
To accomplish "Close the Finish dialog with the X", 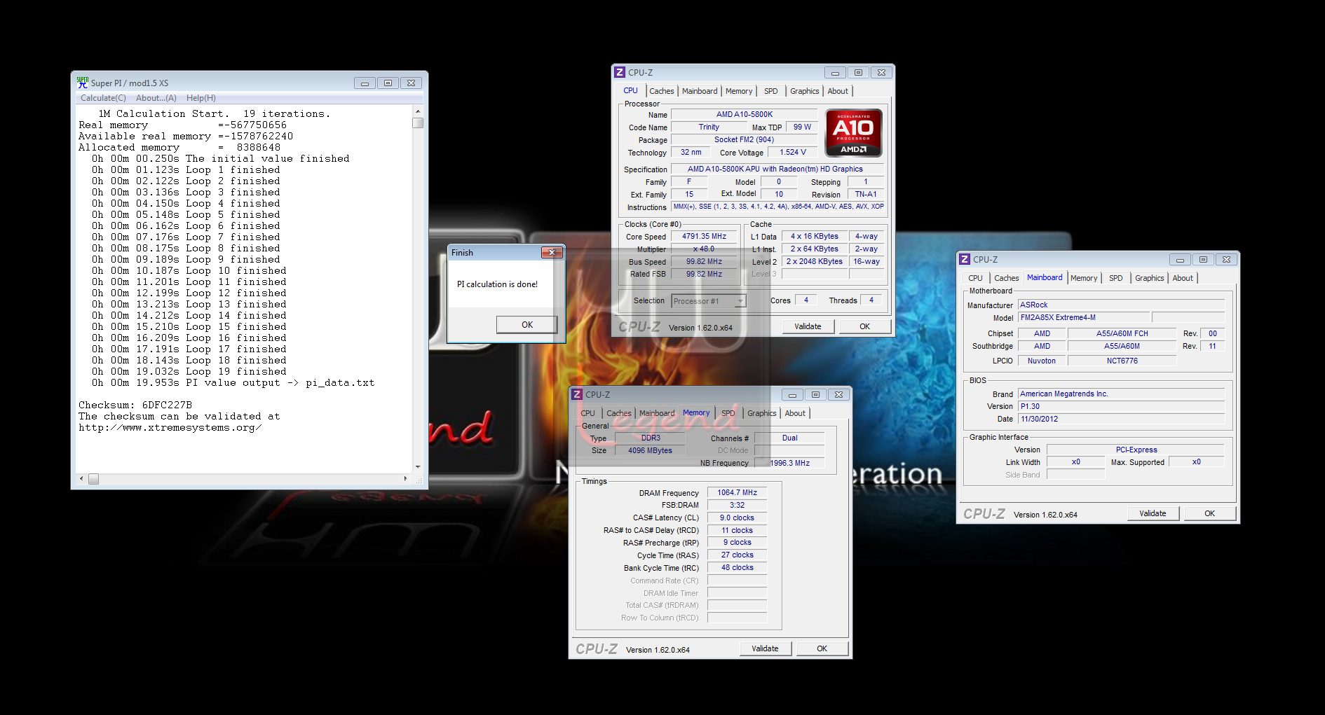I will coord(552,252).
